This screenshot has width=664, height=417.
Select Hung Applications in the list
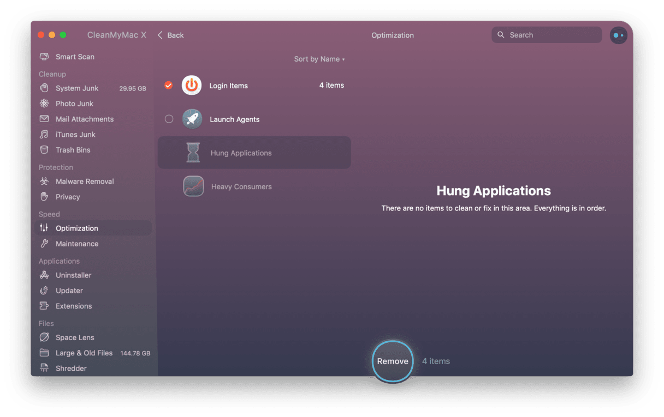[x=254, y=153]
